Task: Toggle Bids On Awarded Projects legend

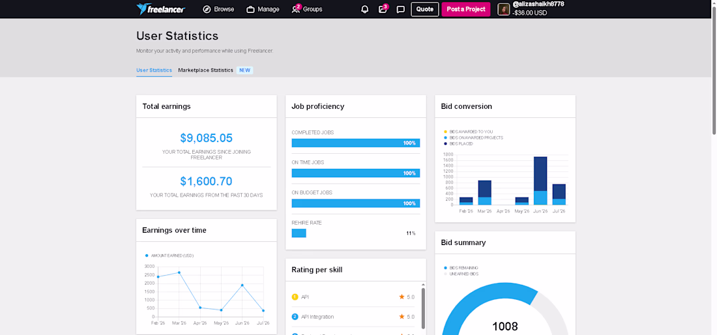Action: tap(473, 138)
